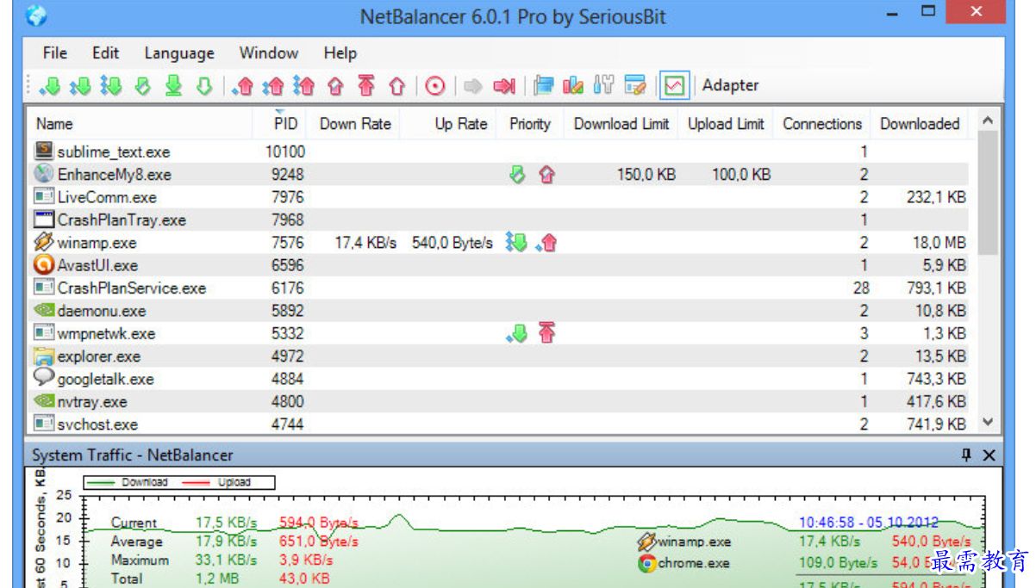The width and height of the screenshot is (1036, 588).
Task: Click the blue window-stack toolbar icon
Action: point(543,85)
